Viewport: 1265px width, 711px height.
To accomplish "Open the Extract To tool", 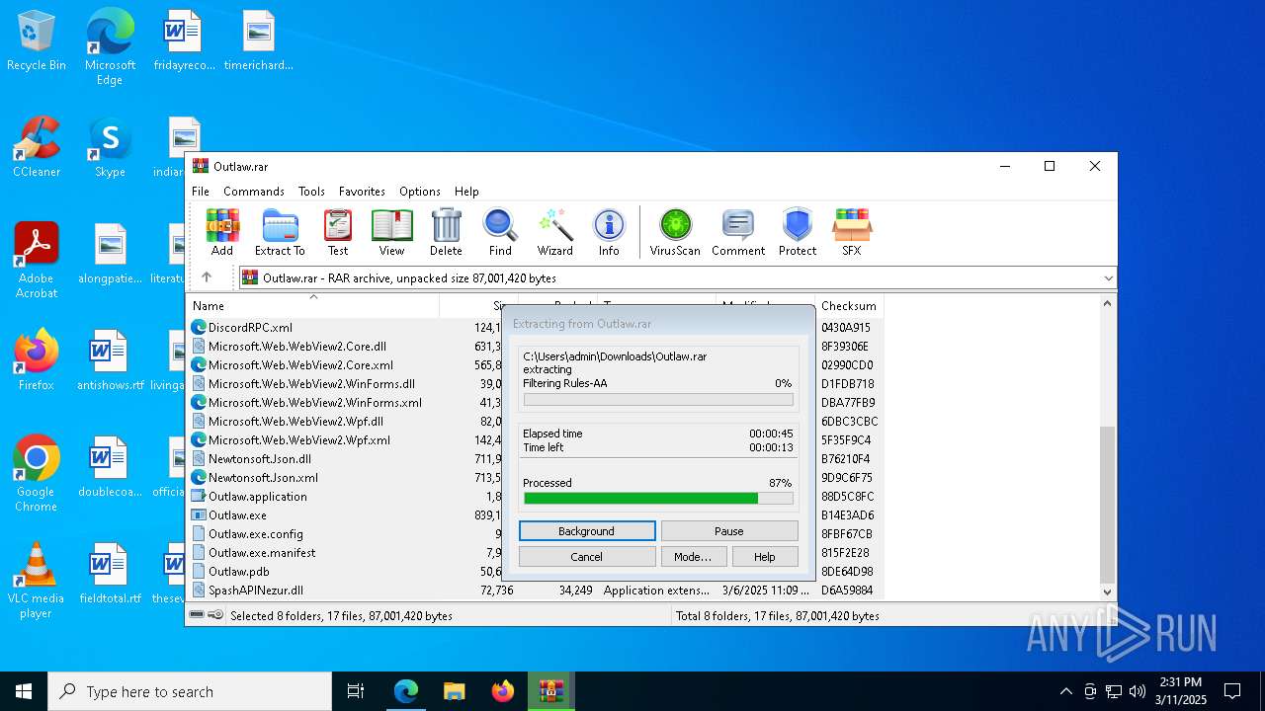I will coord(280,232).
